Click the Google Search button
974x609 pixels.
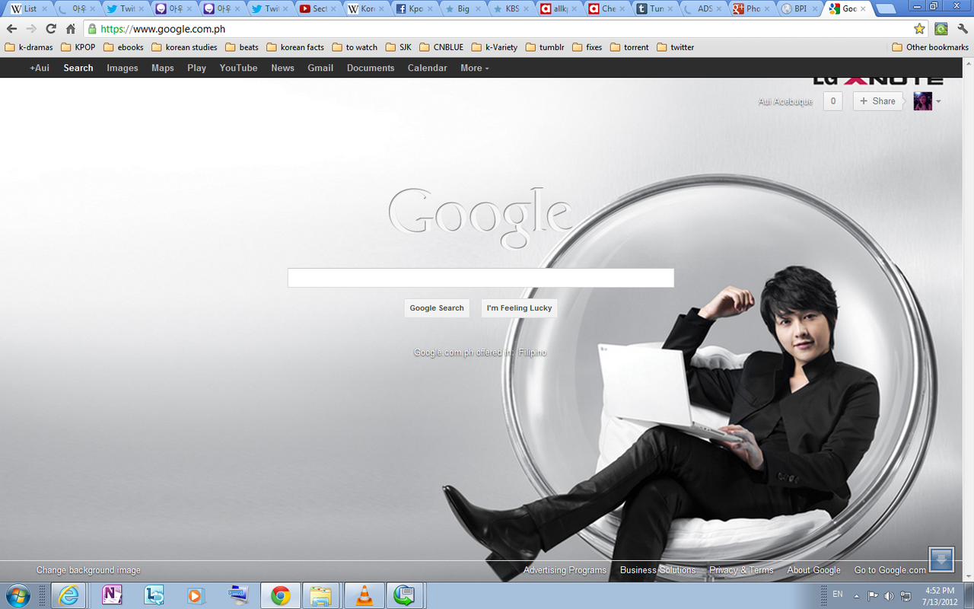tap(437, 308)
